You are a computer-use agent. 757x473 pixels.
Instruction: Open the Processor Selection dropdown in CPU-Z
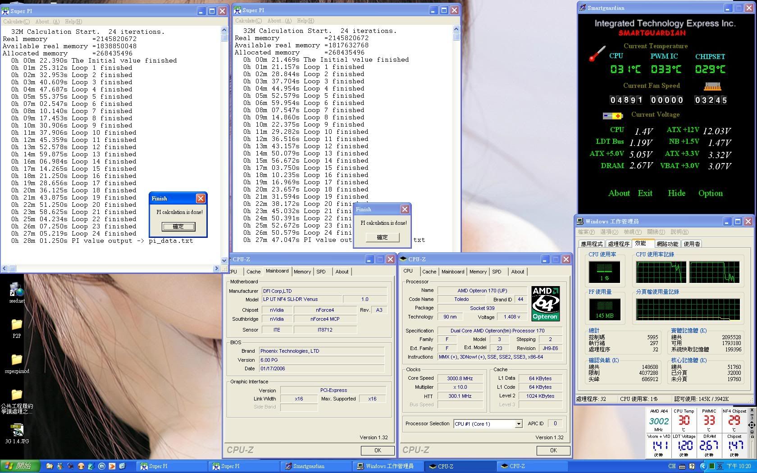click(519, 424)
